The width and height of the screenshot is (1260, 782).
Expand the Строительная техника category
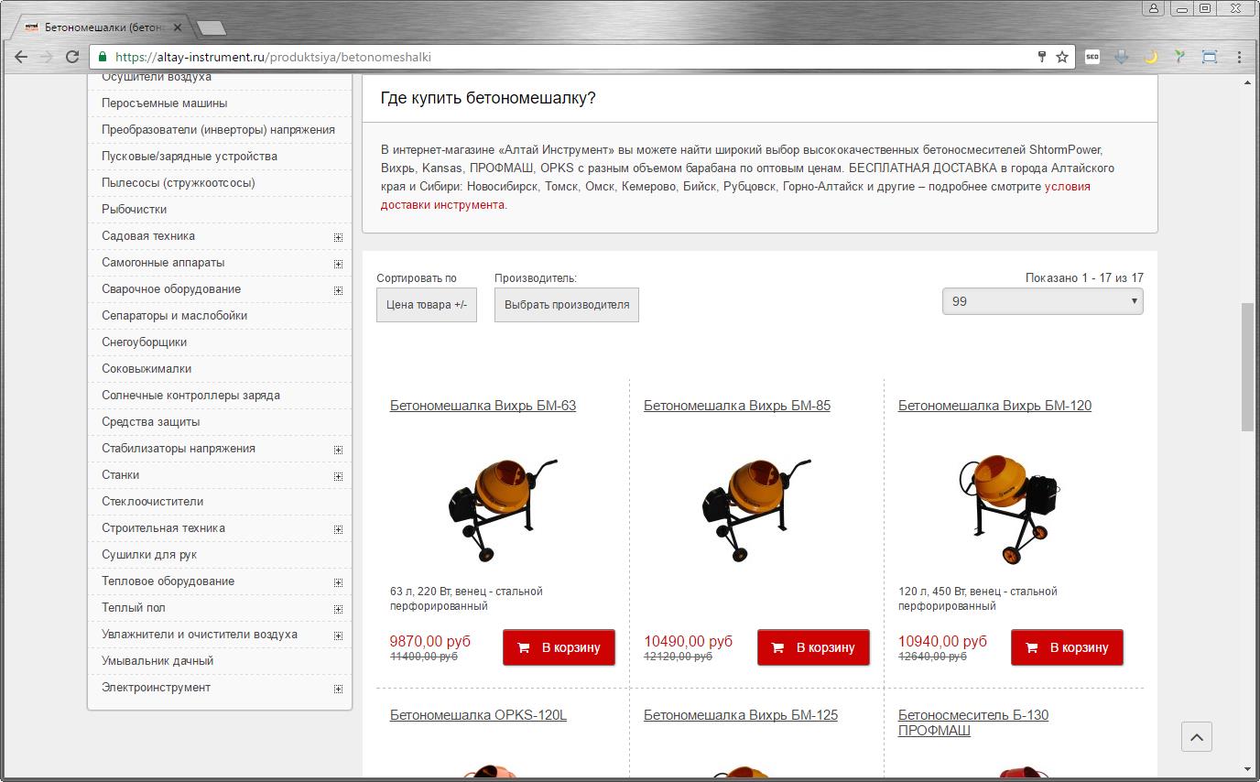coord(338,529)
